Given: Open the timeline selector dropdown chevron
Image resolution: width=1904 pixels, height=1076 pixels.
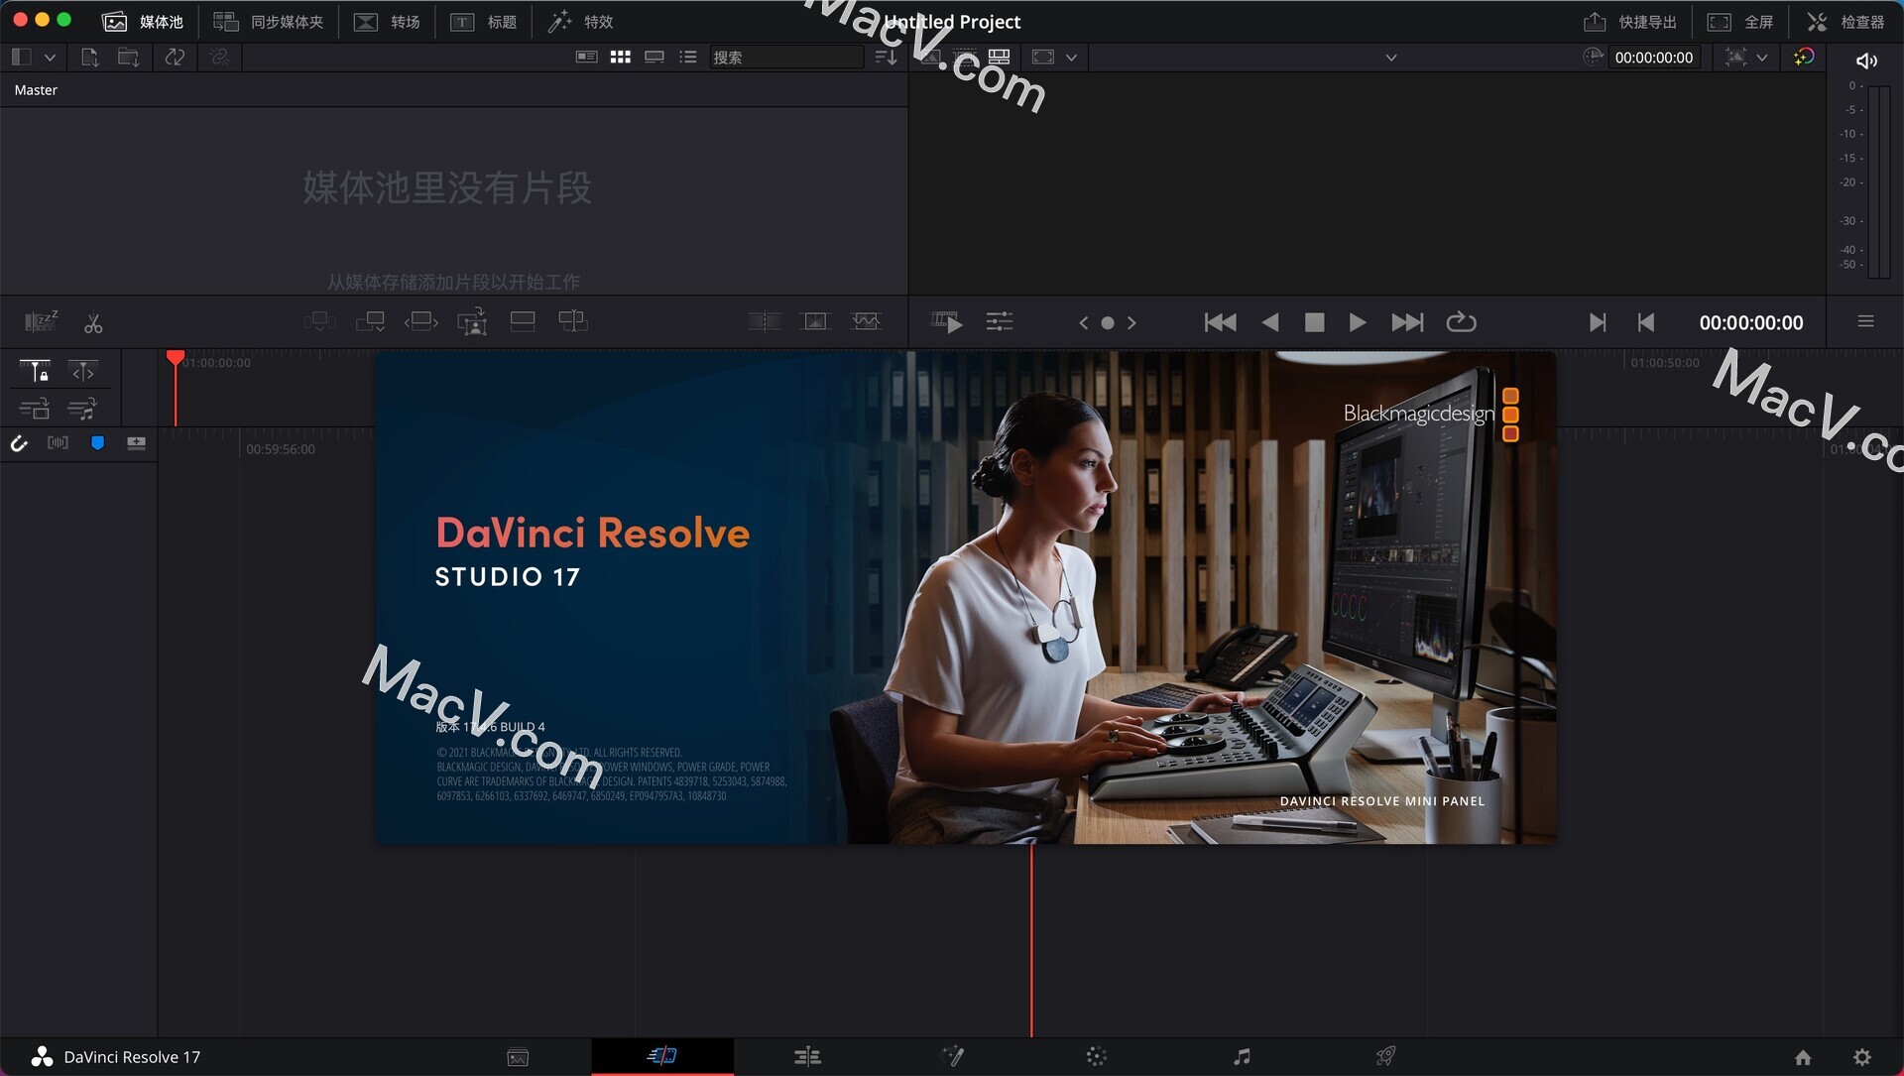Looking at the screenshot, I should 1391,58.
